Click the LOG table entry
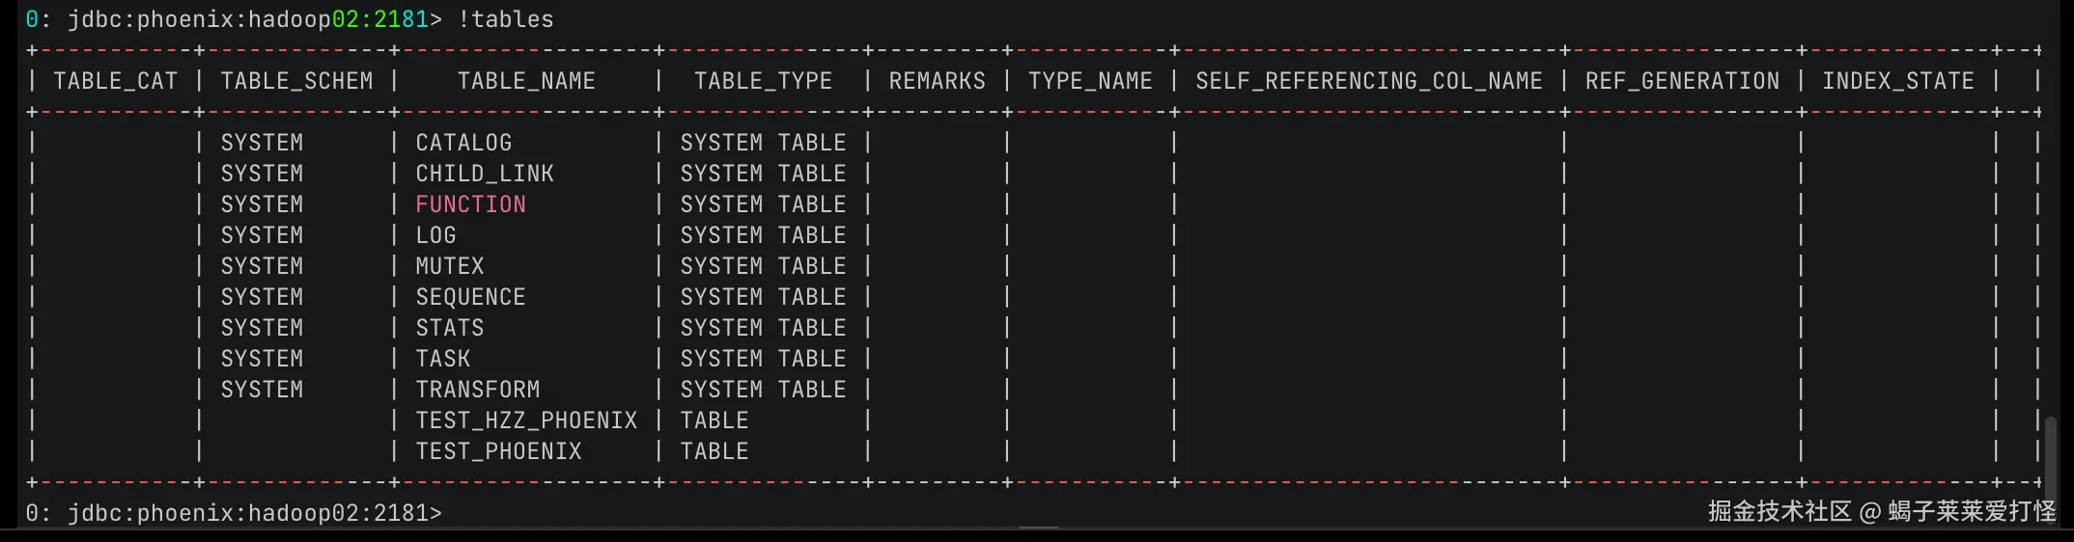2074x542 pixels. (x=435, y=235)
